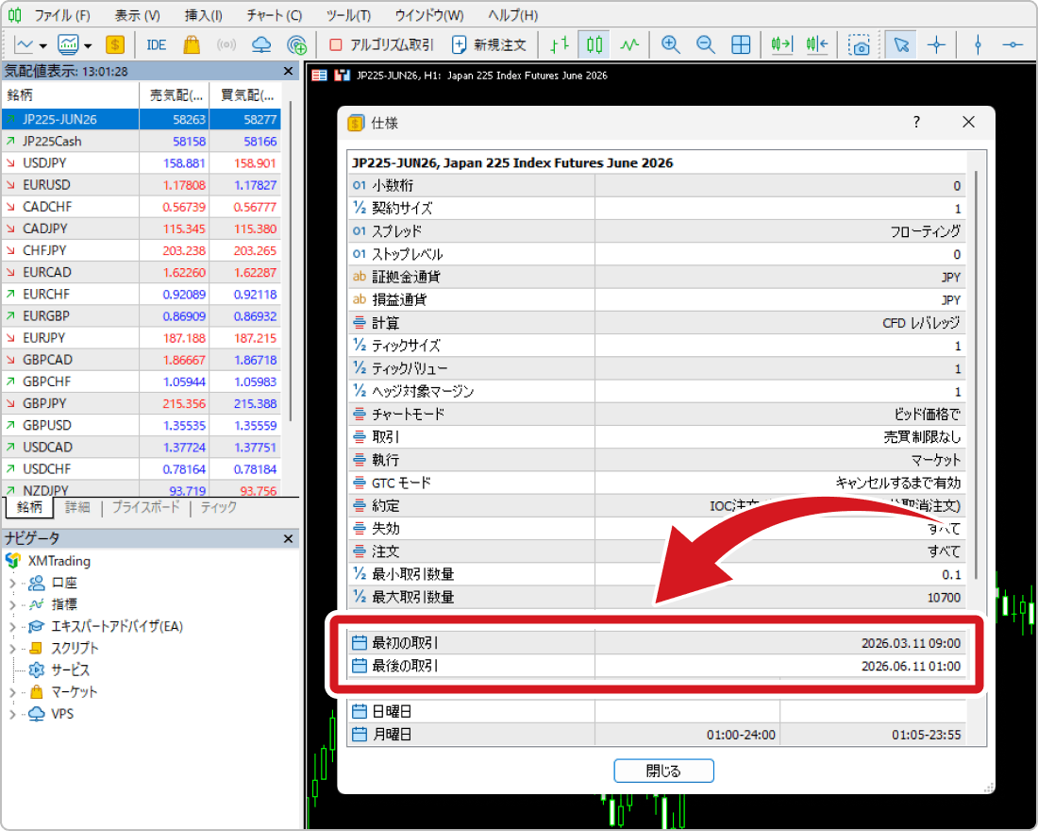Viewport: 1038px width, 831px height.
Task: Toggle アルゴリズム取引 (algo trading)
Action: [x=381, y=44]
